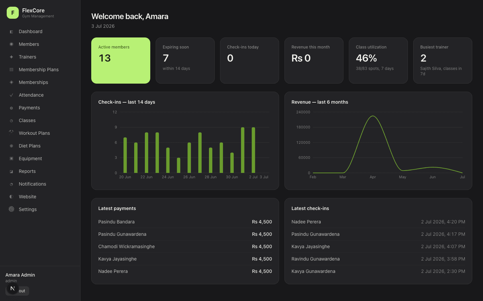
Task: Click the 'Welcome back, Amara' heading
Action: click(x=130, y=16)
